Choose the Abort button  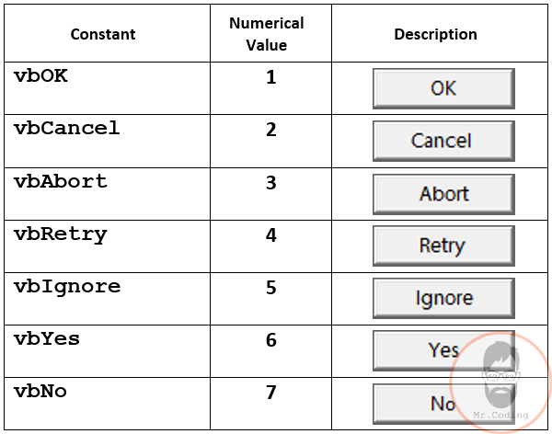(443, 194)
